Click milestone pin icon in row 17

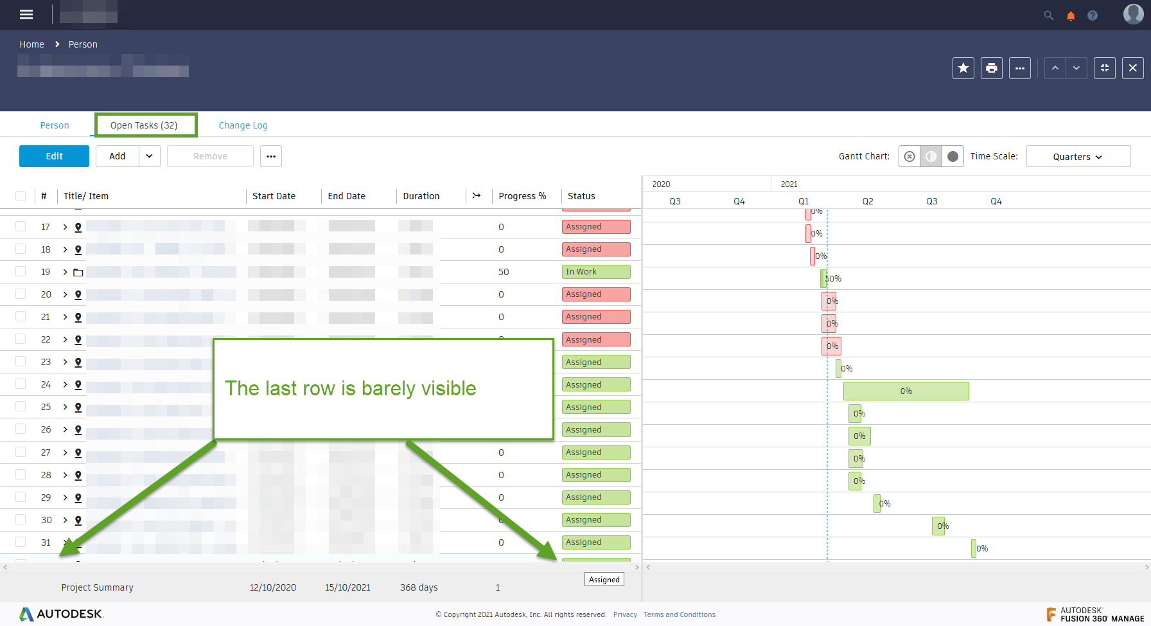pyautogui.click(x=78, y=227)
